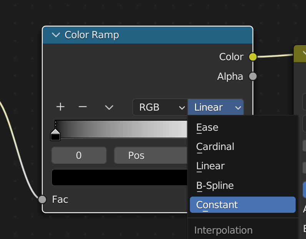Click the active stop index field showing 0
The image size is (306, 239).
click(79, 155)
